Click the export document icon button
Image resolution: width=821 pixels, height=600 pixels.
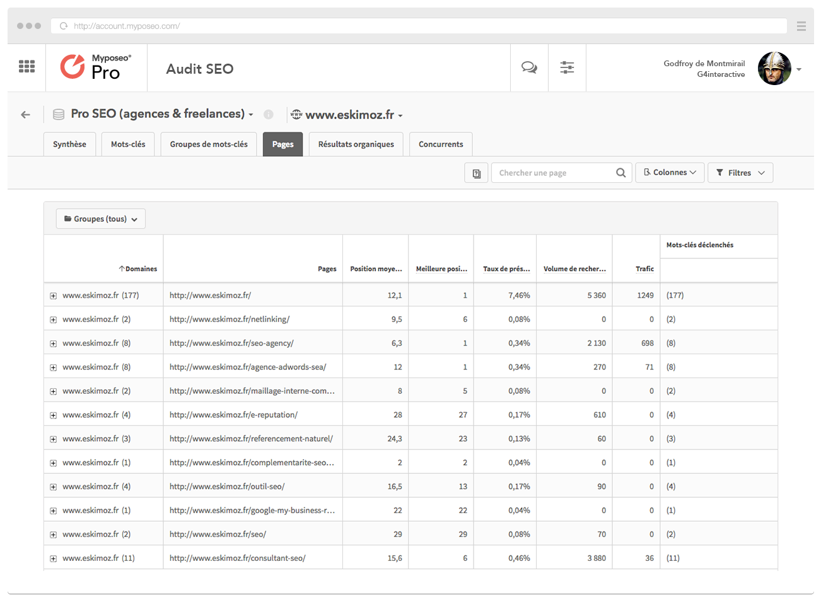tap(476, 173)
